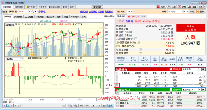Screen dimensions: 208x110
Task: Open 關鍵券商 區間賣超15 dropdown
Action: [x=200, y=90]
